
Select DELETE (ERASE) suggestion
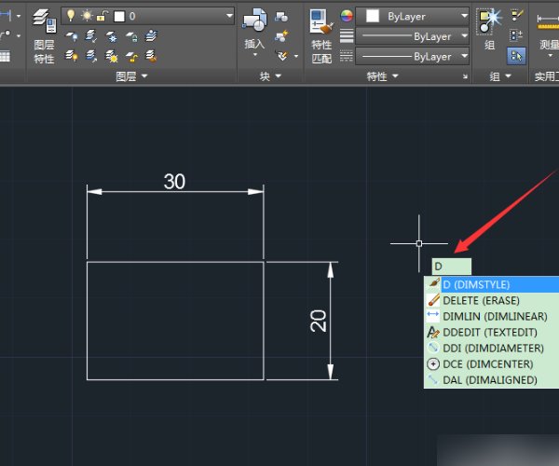[492, 300]
